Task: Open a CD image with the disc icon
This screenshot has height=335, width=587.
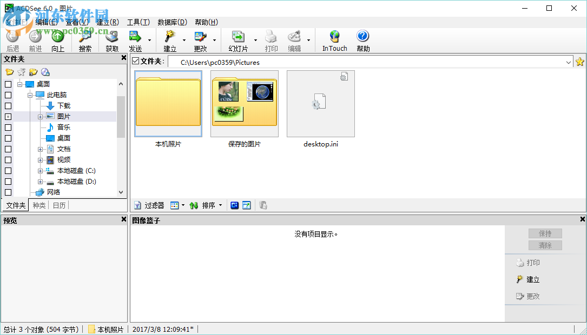Action: pyautogui.click(x=45, y=72)
